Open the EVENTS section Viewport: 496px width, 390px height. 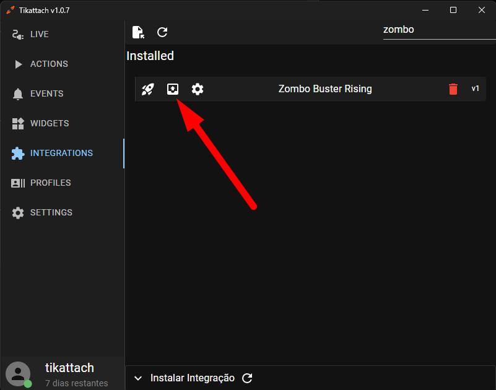(62, 93)
